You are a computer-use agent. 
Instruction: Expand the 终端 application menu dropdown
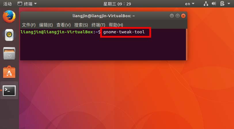[27, 4]
